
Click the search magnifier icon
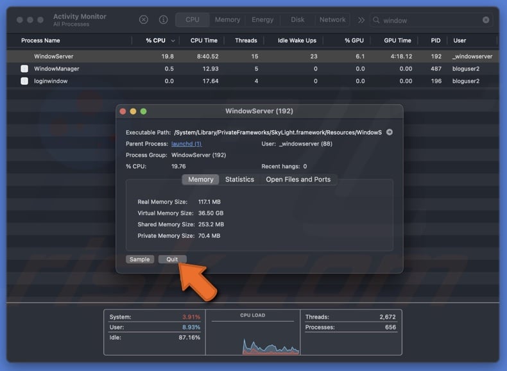point(376,20)
